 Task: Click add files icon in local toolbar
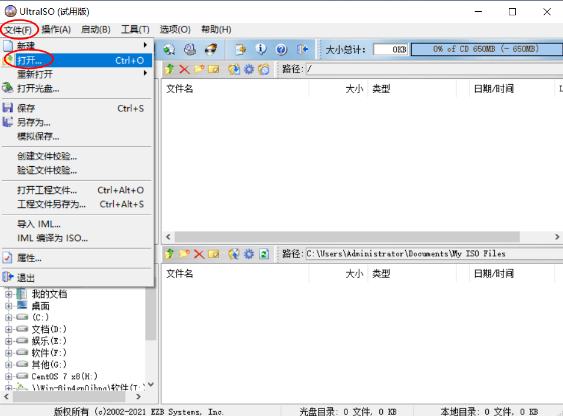point(234,254)
